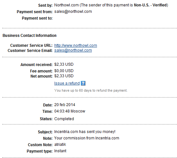Click the Business Contact Information heading
The height and width of the screenshot is (158, 177).
(x=30, y=36)
